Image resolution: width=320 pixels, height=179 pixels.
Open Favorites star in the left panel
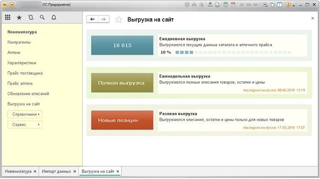tap(19, 17)
